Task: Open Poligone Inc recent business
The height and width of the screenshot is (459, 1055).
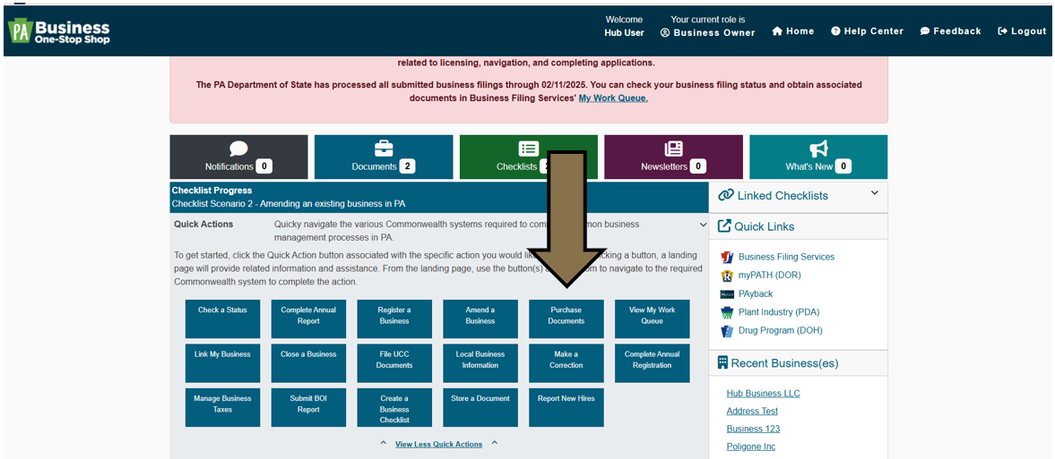Action: (751, 446)
